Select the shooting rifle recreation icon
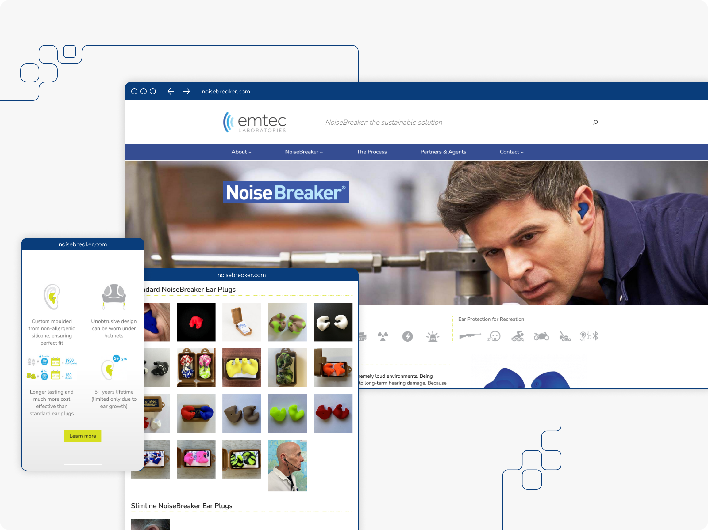This screenshot has height=530, width=708. (x=470, y=336)
